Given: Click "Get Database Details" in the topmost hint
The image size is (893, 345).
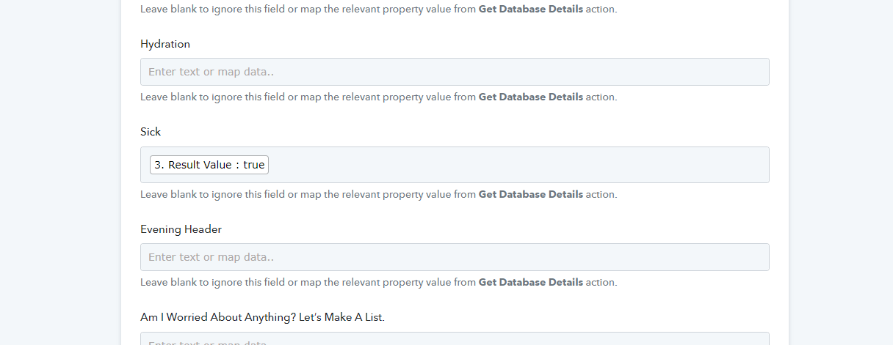Looking at the screenshot, I should click(530, 10).
